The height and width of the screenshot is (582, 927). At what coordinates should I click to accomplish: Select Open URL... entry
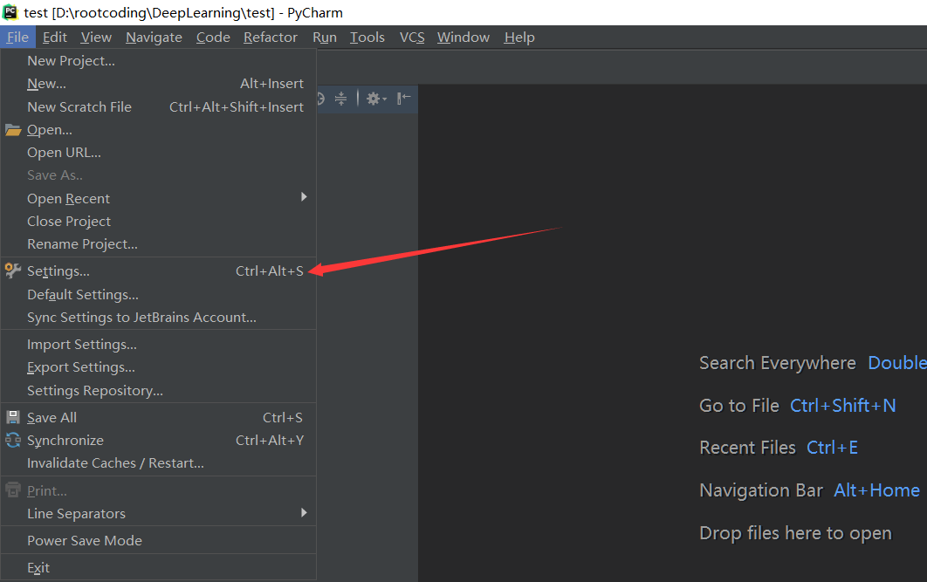159,153
